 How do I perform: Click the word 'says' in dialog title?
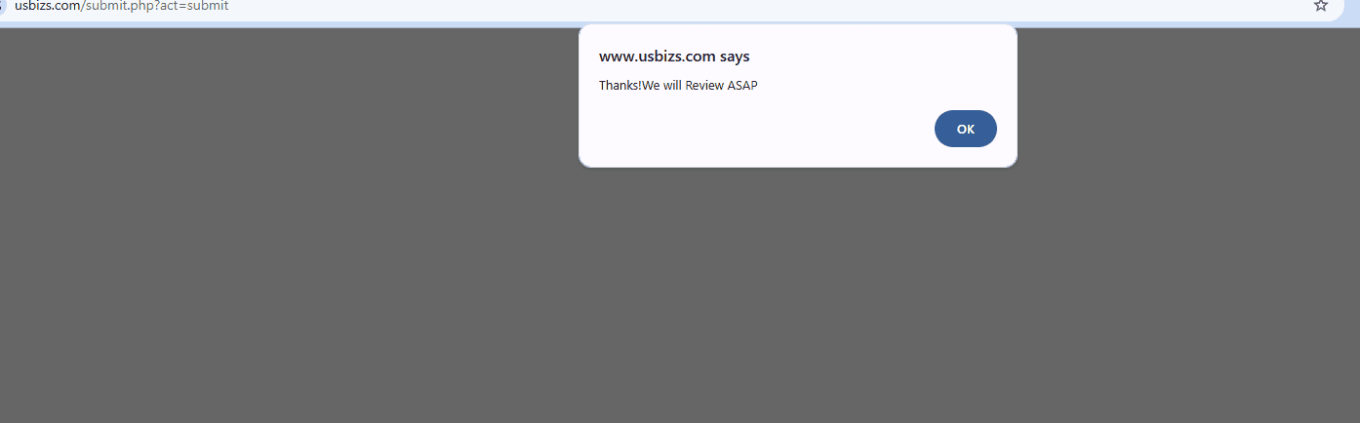(735, 57)
